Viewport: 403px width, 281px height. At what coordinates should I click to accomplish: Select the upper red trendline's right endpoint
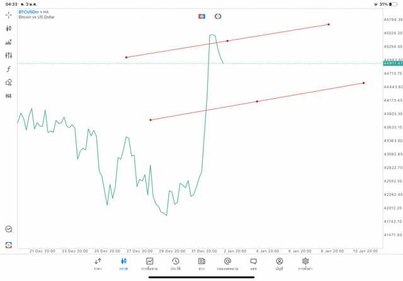point(329,25)
